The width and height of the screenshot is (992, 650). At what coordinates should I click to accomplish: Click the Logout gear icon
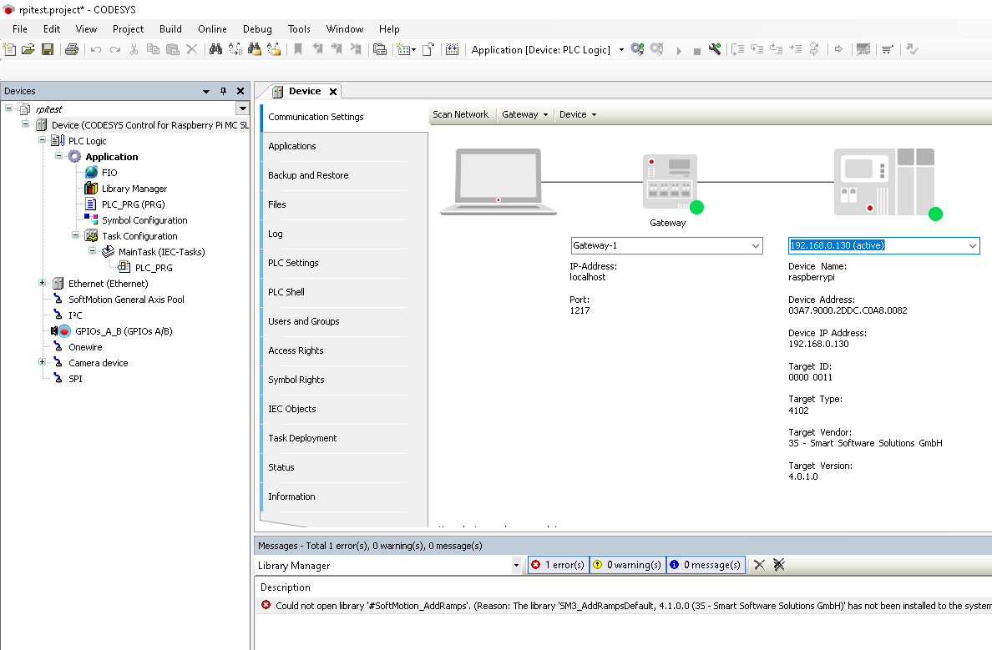click(656, 49)
